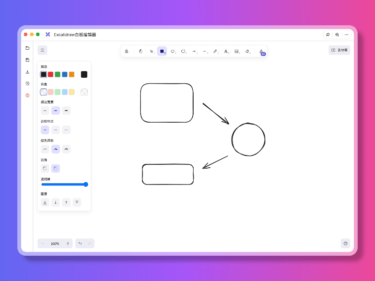Choose orange stroke color swatch
This screenshot has height=281, width=375.
(x=72, y=74)
